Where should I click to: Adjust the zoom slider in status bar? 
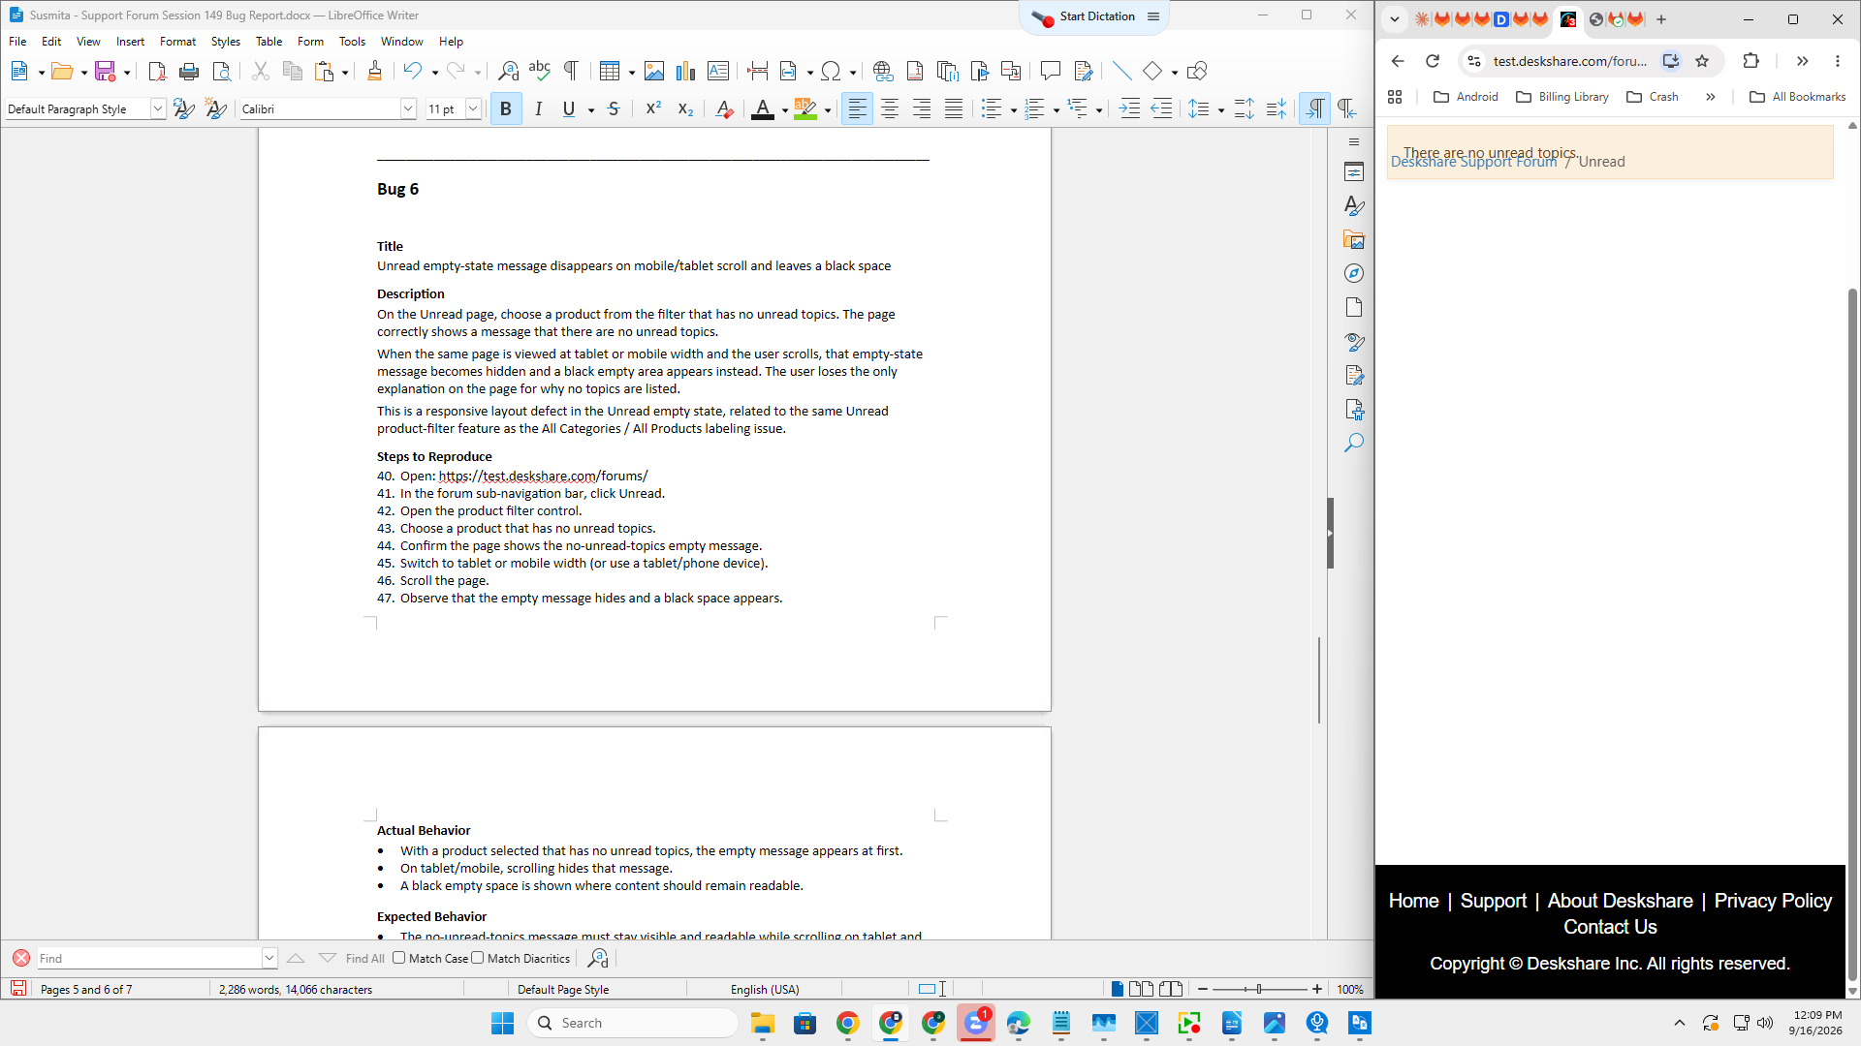[x=1259, y=989]
